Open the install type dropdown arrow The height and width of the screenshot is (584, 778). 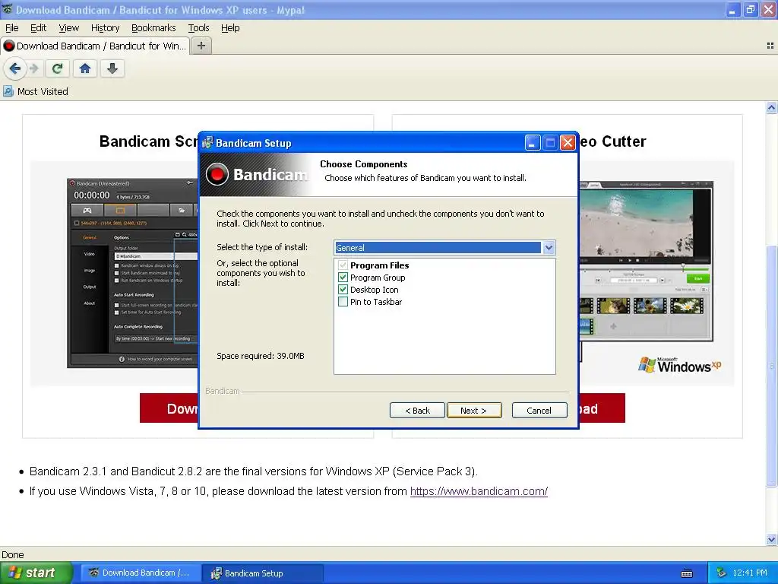pos(549,247)
